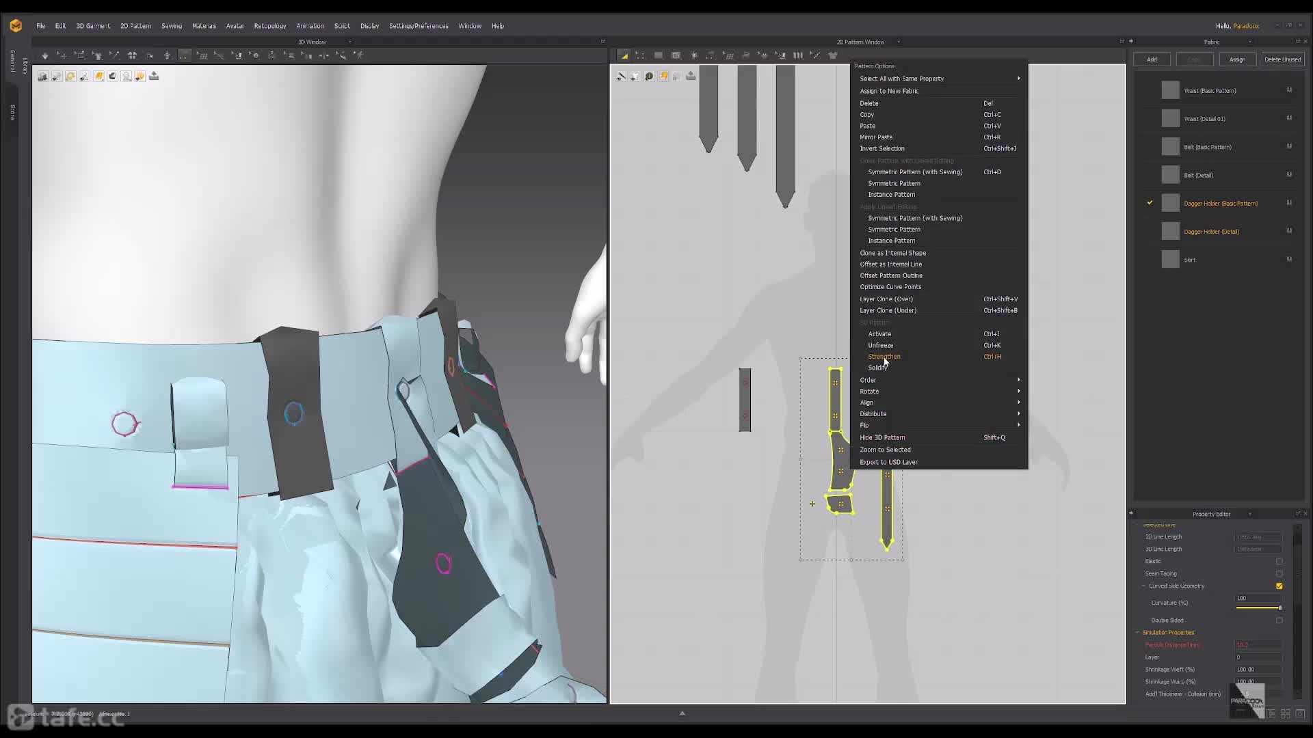The width and height of the screenshot is (1313, 738).
Task: Toggle lock icon on Dagger Holder (Detail) fabric
Action: (x=1289, y=231)
